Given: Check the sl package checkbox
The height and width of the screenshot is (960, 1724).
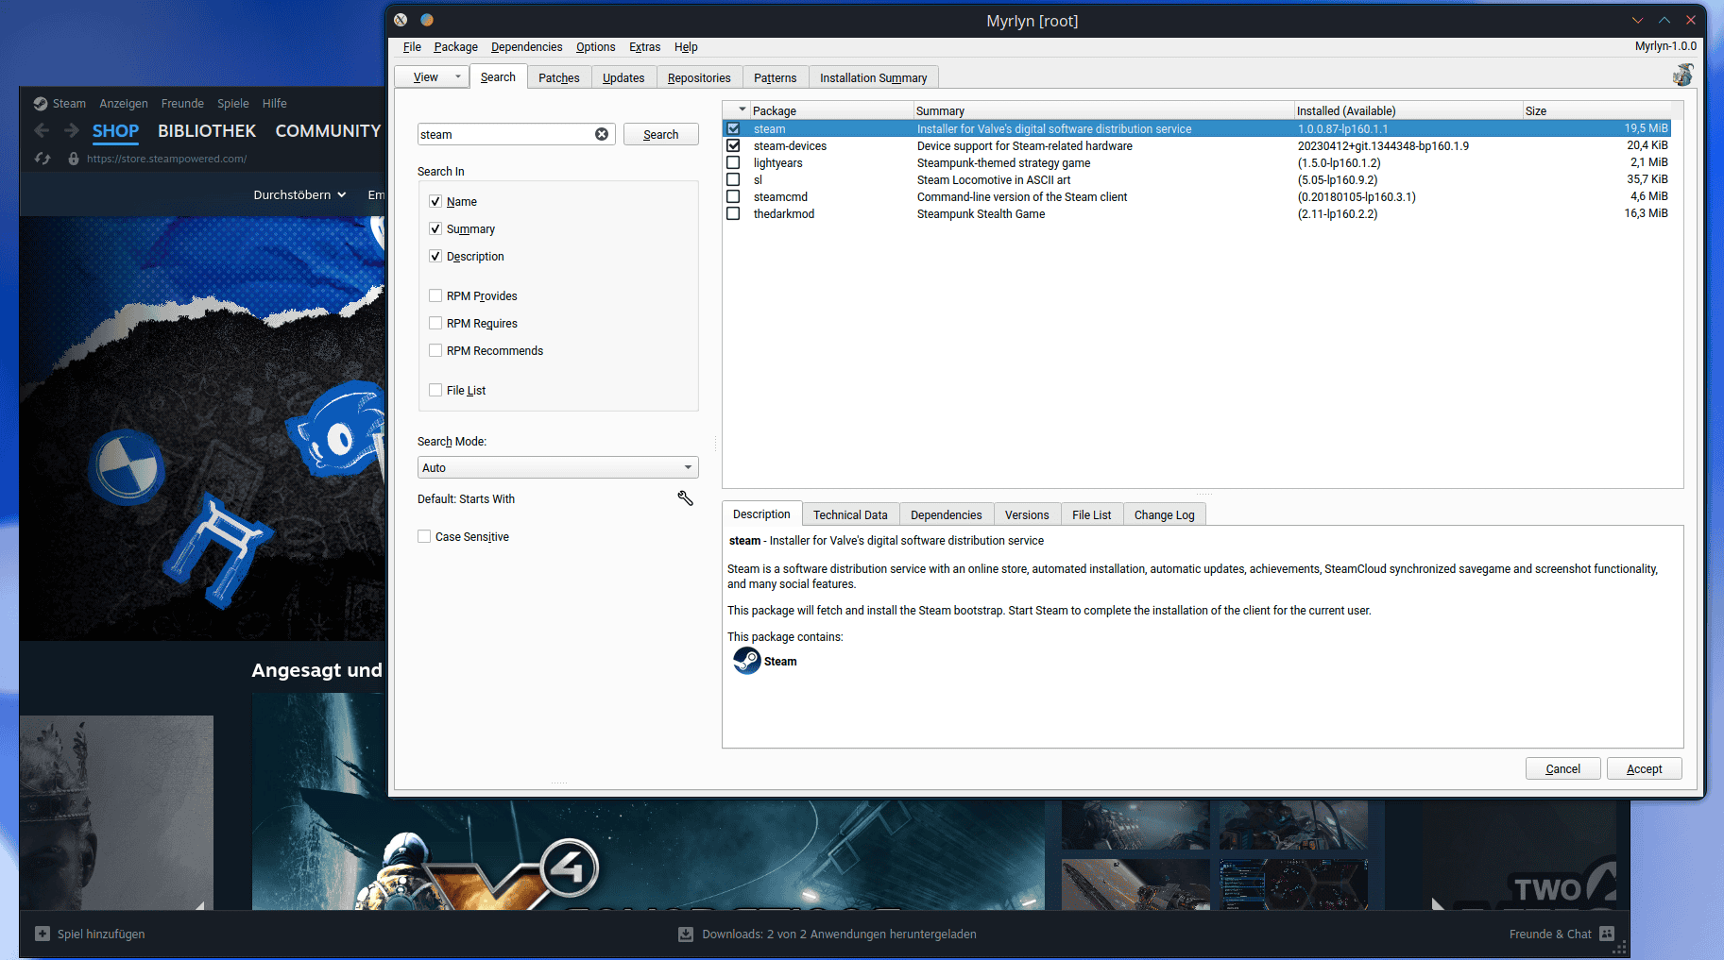Looking at the screenshot, I should [733, 179].
